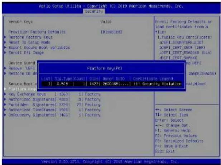Select Provision Factory Defaults option label
This screenshot has width=221, height=165.
click(37, 32)
